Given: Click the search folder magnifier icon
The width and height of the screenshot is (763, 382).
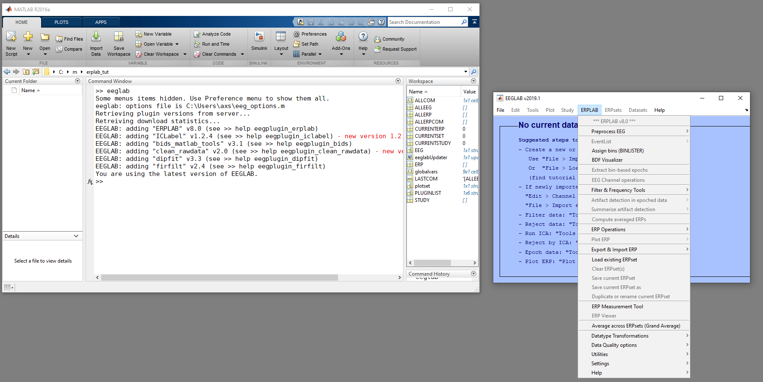Looking at the screenshot, I should coord(474,72).
